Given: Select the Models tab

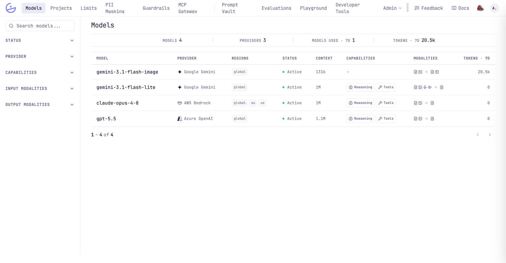Looking at the screenshot, I should coord(33,8).
